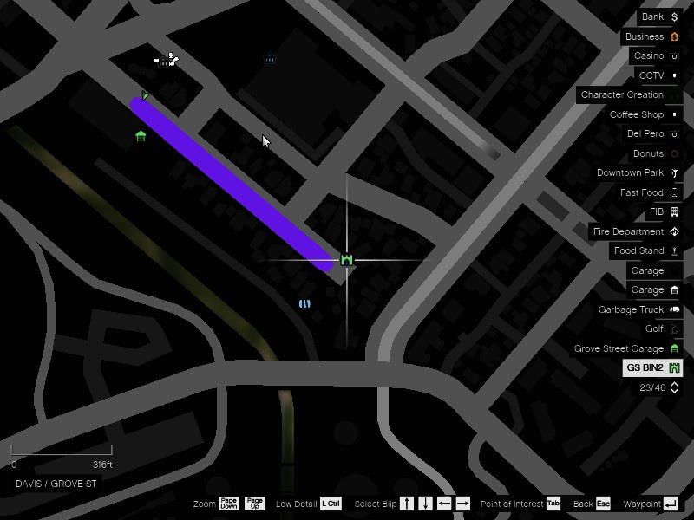Click the Select Blip up arrow

[x=406, y=504]
